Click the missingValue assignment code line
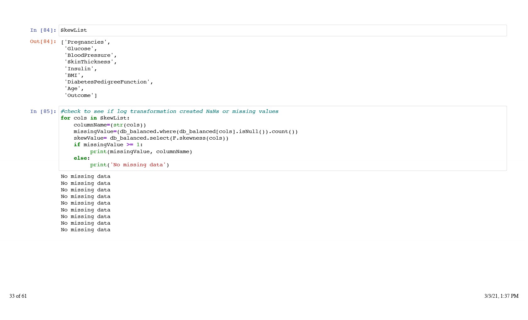 (185, 132)
